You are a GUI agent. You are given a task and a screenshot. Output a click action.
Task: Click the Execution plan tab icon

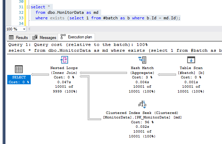coord(63,37)
